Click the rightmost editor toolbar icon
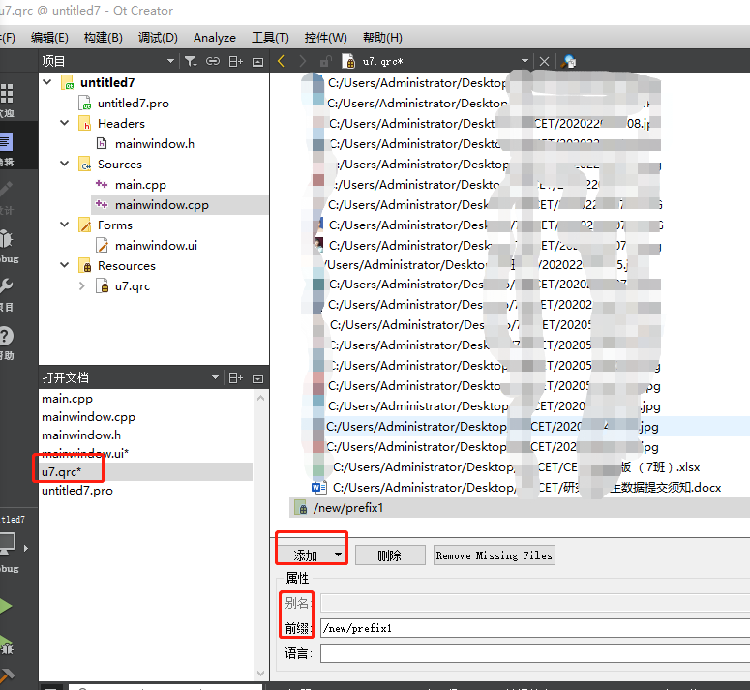Screen dimensions: 750x690 pos(569,61)
